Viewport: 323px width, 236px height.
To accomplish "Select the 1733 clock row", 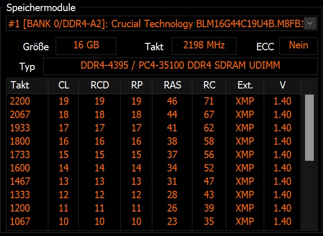I will (x=154, y=154).
